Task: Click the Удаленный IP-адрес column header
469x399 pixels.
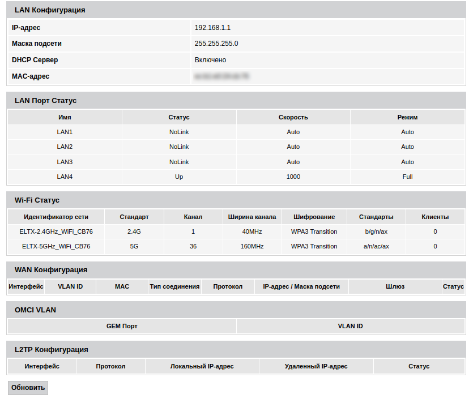Action: 316,366
